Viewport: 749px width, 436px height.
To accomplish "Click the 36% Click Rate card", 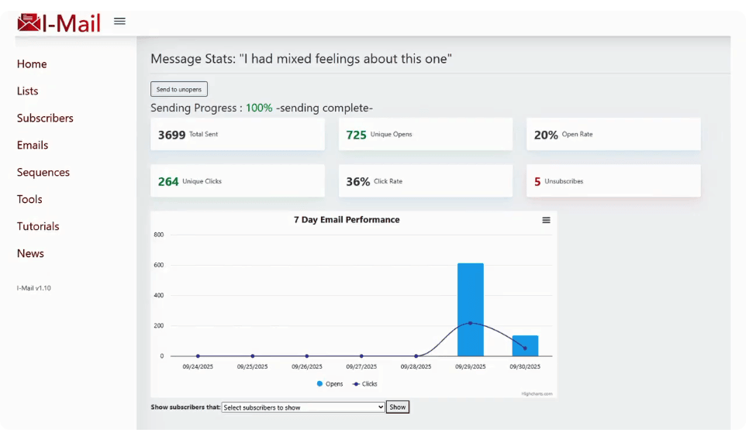I will pyautogui.click(x=426, y=181).
